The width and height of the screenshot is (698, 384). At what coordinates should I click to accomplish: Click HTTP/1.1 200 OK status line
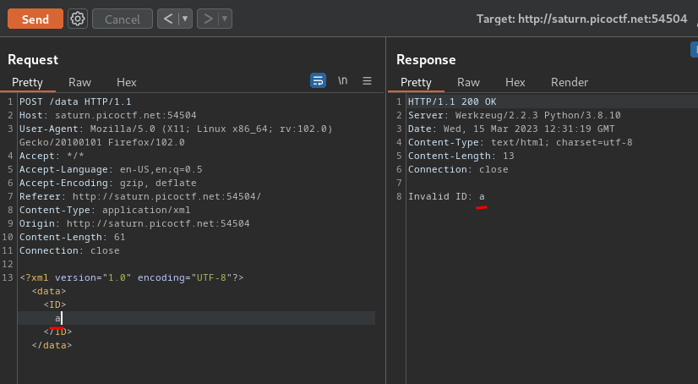[x=452, y=101]
